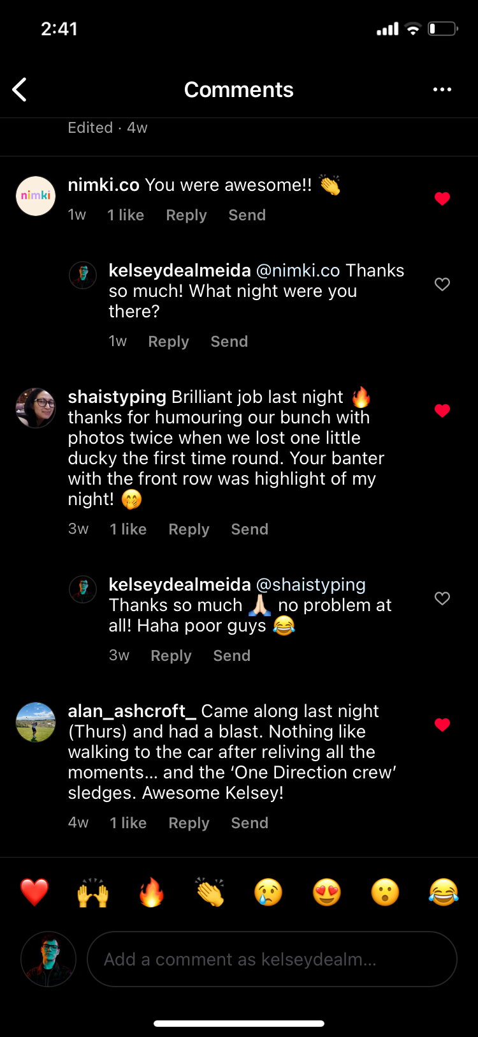Insert the surprised face quick emoji
Image resolution: width=478 pixels, height=1037 pixels.
pyautogui.click(x=385, y=892)
